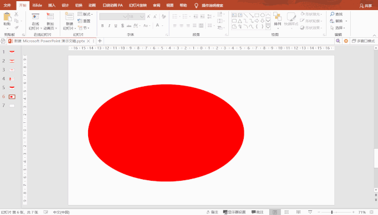Click the orange gear settings icon
378x215 pixels.
pyautogui.click(x=346, y=41)
